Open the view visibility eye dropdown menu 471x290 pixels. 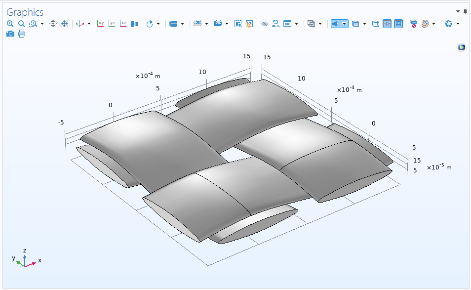(x=297, y=24)
